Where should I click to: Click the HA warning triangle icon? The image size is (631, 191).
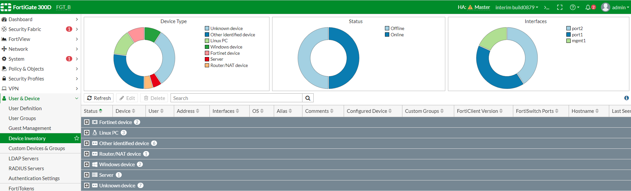tap(470, 7)
